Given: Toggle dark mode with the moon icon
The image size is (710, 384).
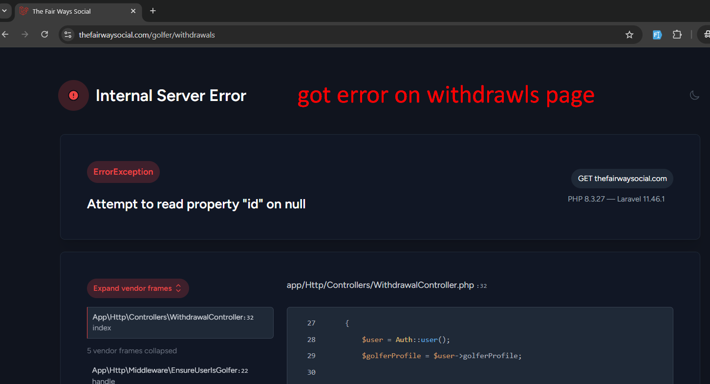Looking at the screenshot, I should click(694, 95).
